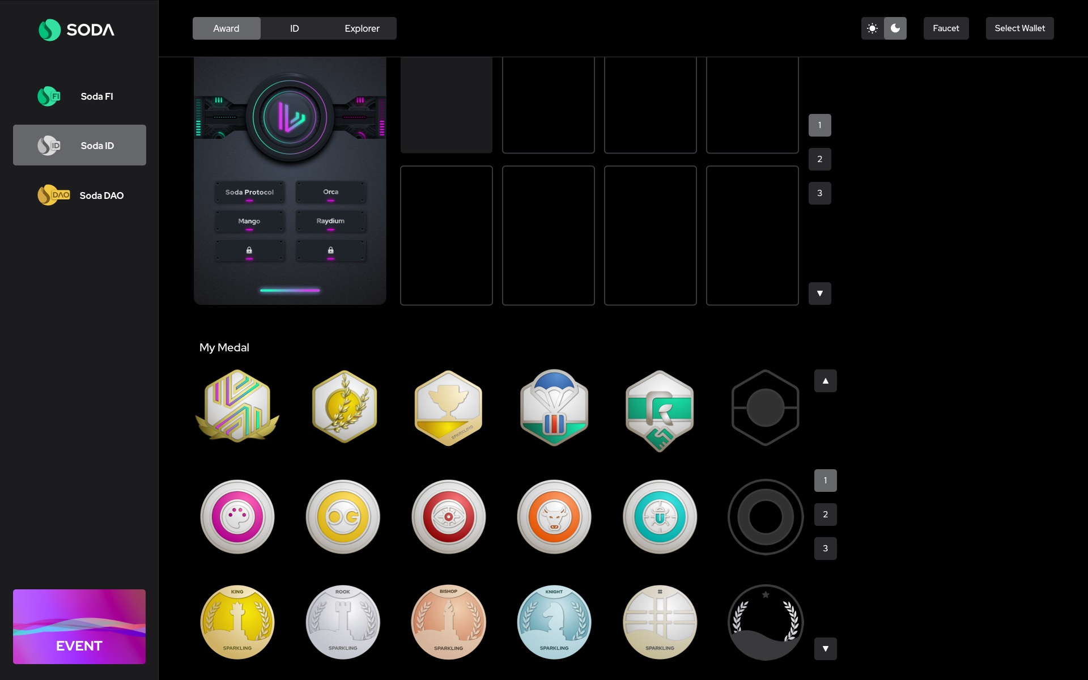Select the pink palette round medal
Image resolution: width=1088 pixels, height=680 pixels.
(x=237, y=517)
